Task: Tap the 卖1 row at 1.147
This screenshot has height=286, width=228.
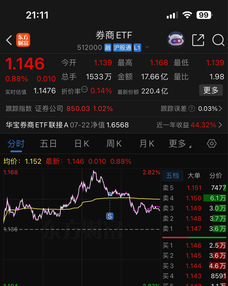Action: [x=194, y=229]
